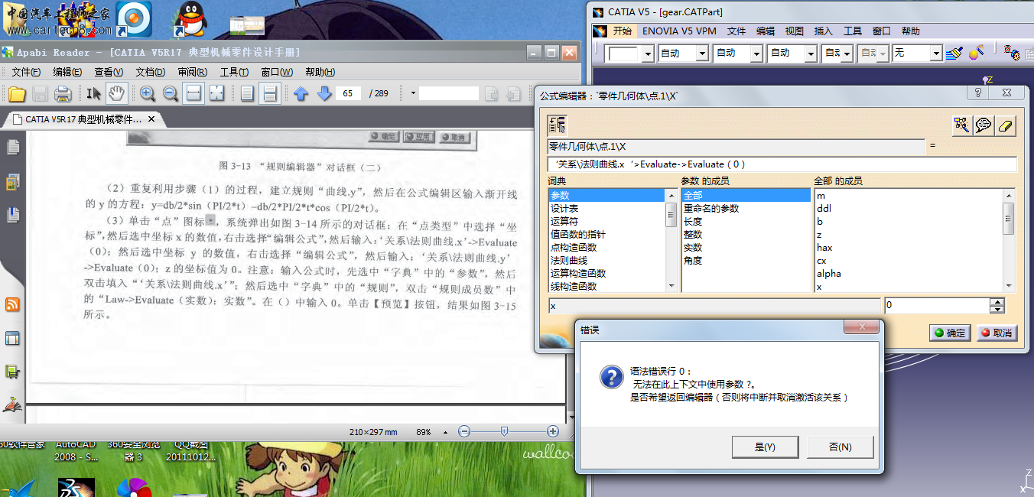Click the CATIA tool icon with red X gear

(x=1012, y=53)
